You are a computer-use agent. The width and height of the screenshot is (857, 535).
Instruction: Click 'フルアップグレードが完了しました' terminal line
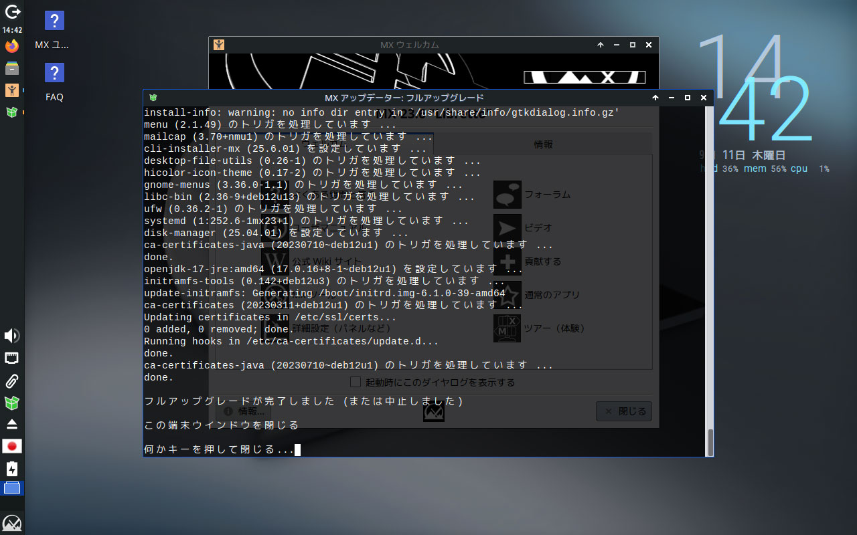coord(305,401)
